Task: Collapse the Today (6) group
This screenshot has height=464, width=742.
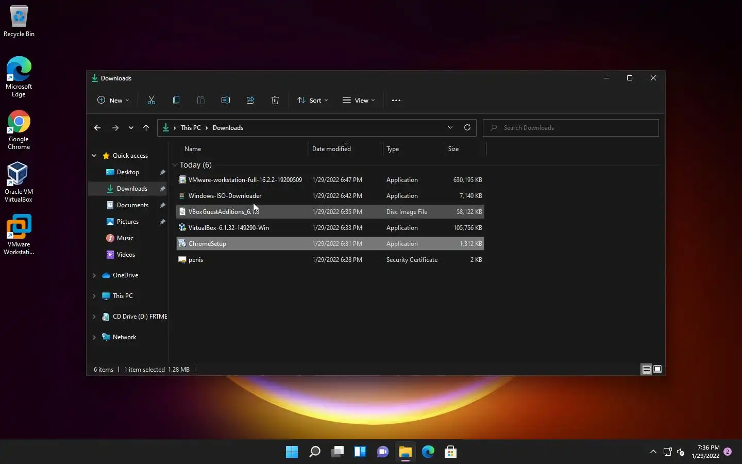Action: pos(175,165)
